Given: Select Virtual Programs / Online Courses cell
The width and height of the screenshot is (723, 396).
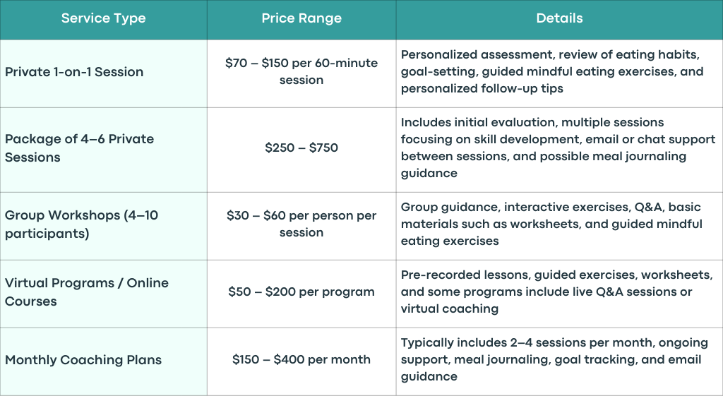Looking at the screenshot, I should tap(103, 294).
